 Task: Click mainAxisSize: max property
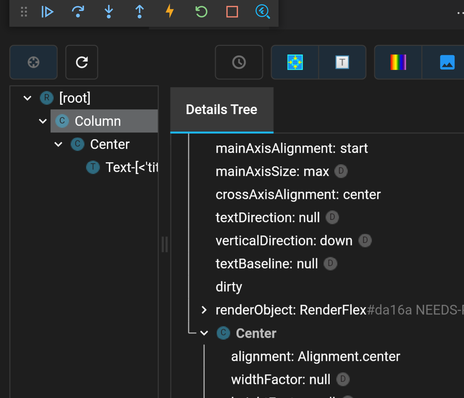[272, 172]
